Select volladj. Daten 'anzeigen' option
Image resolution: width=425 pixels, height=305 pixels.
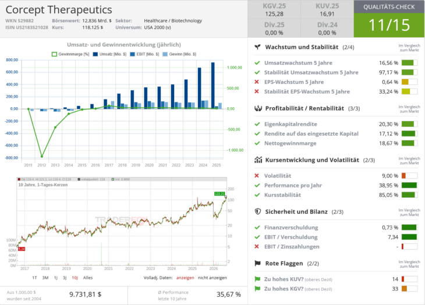pos(185,278)
